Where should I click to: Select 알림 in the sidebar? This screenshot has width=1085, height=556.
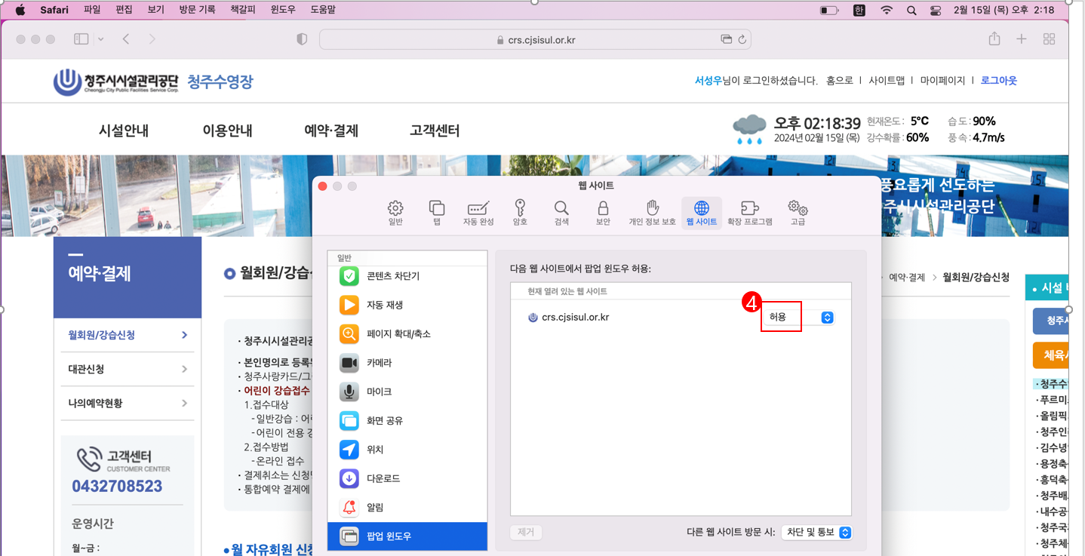[407, 507]
